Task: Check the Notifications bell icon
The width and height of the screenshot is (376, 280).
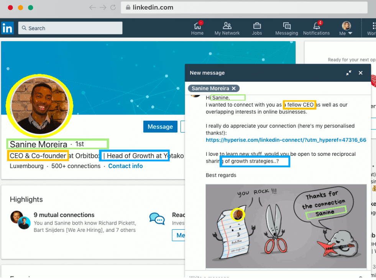Action: pyautogui.click(x=317, y=26)
